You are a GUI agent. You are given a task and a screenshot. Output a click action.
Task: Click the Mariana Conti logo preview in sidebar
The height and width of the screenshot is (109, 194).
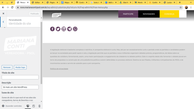tap(20, 45)
